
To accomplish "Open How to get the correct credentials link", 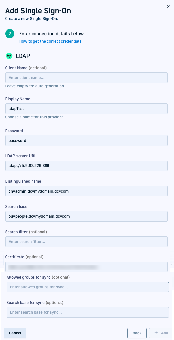I will pyautogui.click(x=50, y=41).
